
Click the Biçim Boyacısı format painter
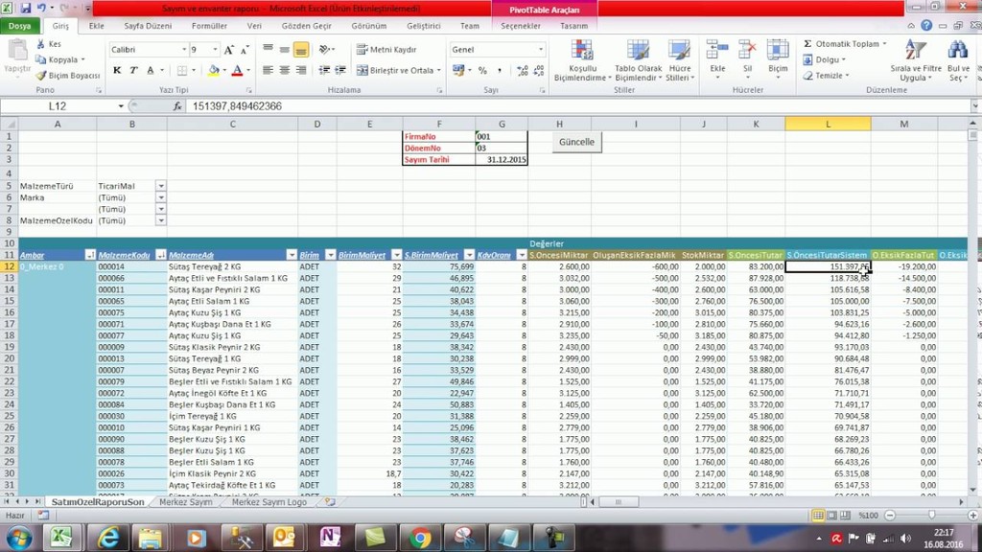pos(68,75)
